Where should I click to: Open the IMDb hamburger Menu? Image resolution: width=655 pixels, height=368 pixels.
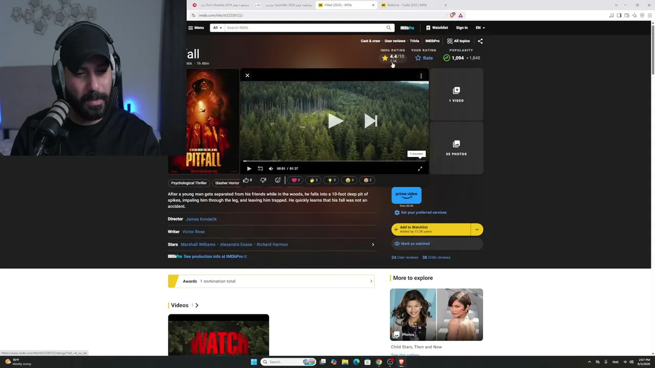tap(196, 28)
